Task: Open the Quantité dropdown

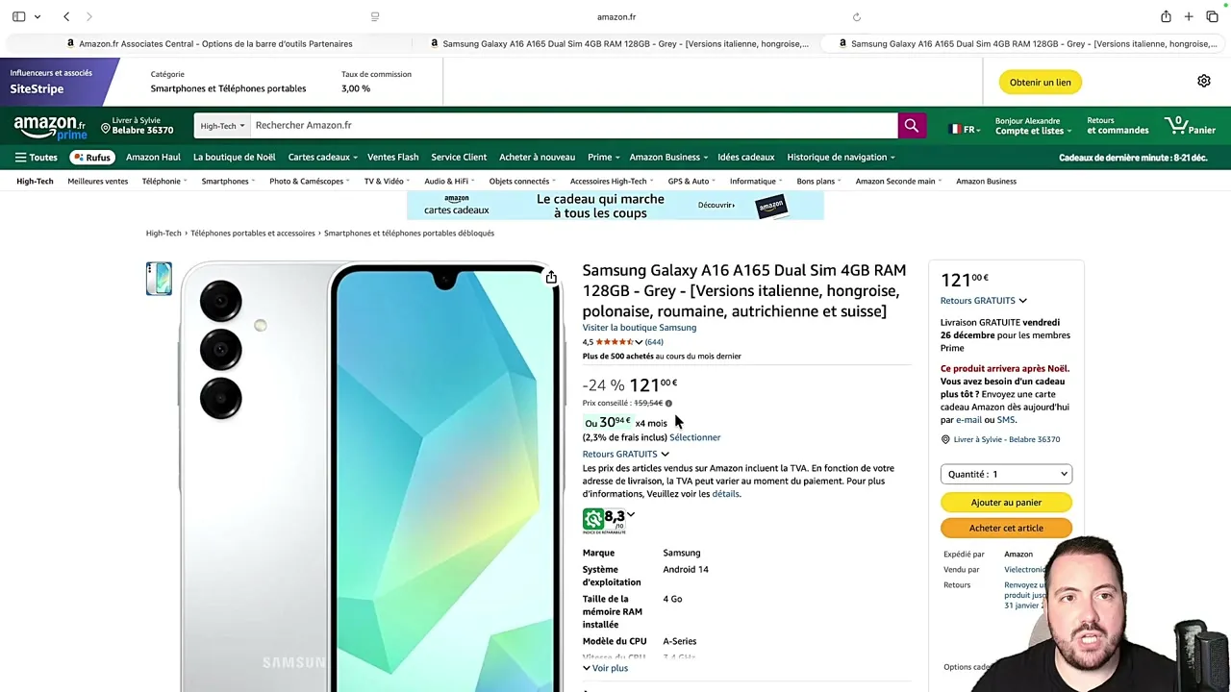Action: point(1006,473)
